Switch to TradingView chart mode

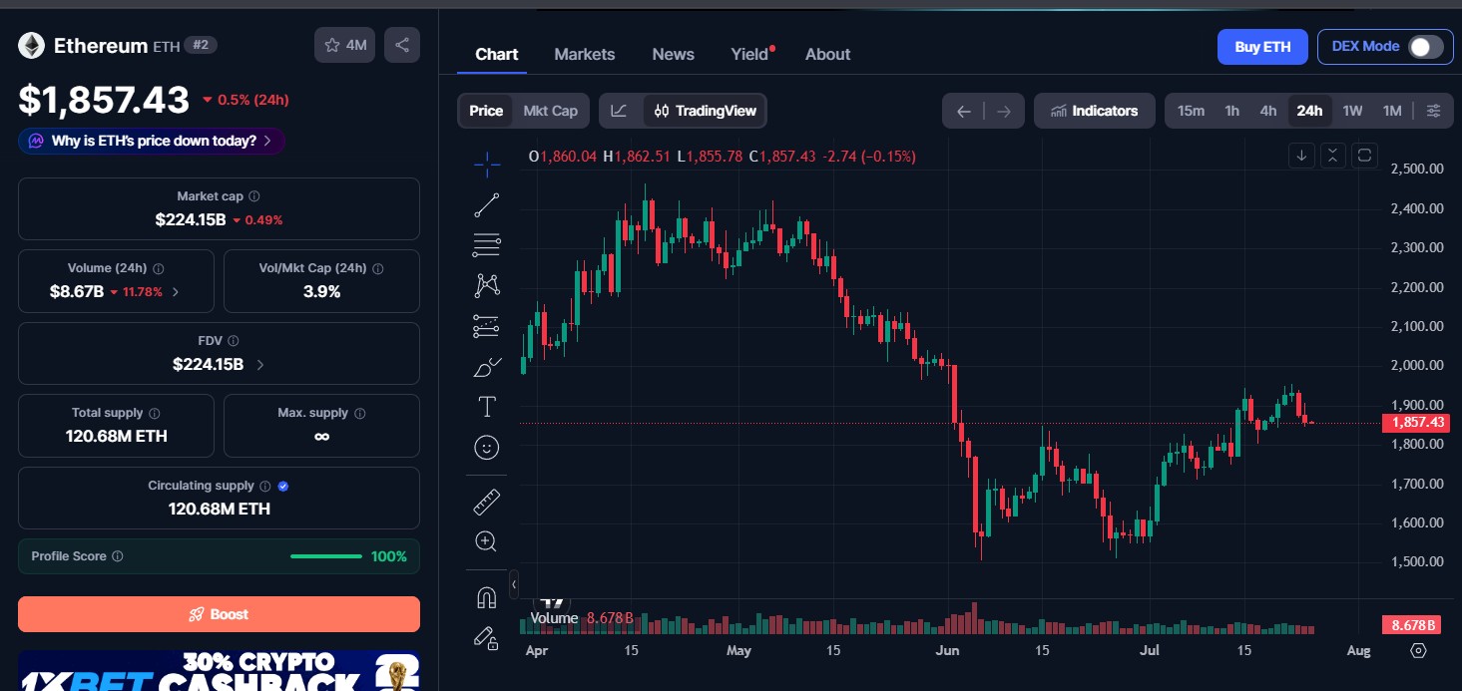[x=705, y=111]
